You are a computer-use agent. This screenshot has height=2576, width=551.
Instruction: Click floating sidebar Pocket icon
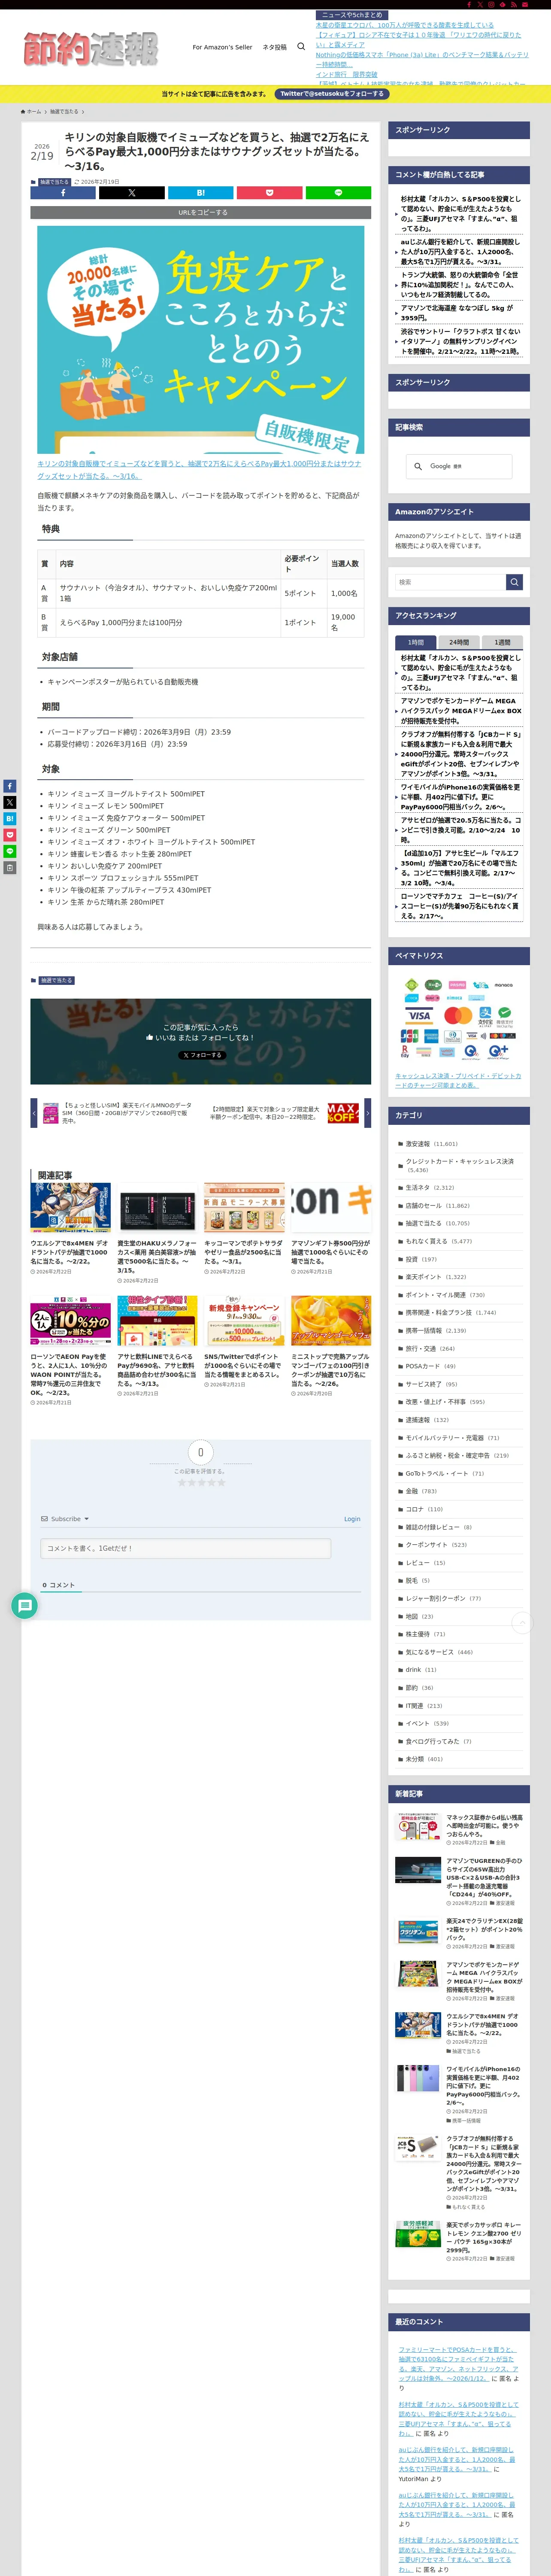(10, 834)
